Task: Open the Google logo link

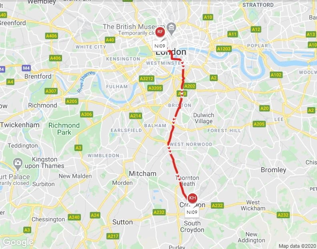Action: (18, 242)
